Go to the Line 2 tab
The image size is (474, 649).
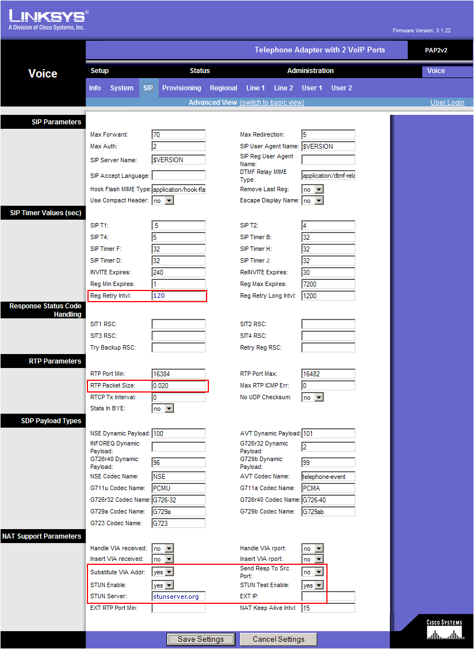[284, 88]
